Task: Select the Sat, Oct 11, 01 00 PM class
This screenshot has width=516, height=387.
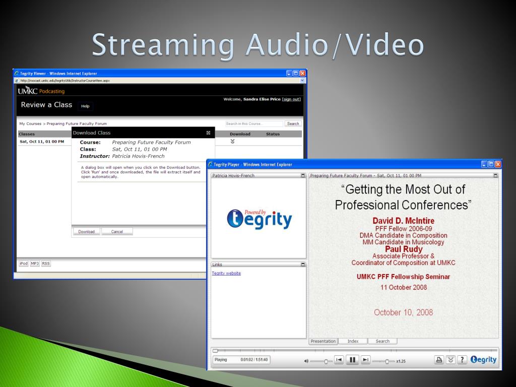Action: (x=42, y=142)
